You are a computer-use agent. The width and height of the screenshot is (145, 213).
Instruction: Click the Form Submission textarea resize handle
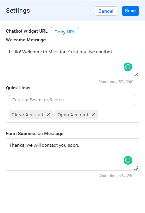136,168
